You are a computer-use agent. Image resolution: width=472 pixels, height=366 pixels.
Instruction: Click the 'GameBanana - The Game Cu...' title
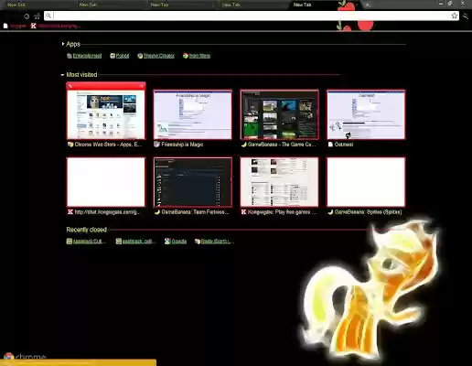282,145
